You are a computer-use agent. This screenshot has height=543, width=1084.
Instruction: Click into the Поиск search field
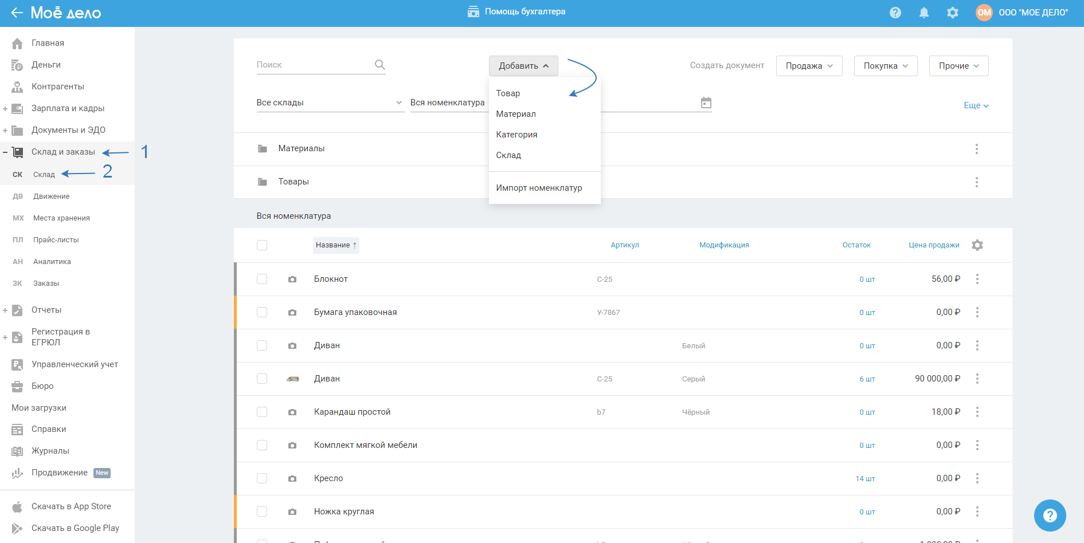coord(312,65)
